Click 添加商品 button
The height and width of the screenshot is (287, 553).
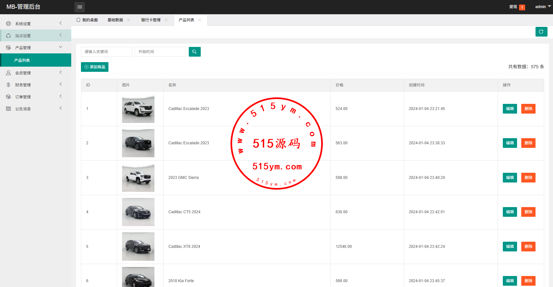click(95, 67)
